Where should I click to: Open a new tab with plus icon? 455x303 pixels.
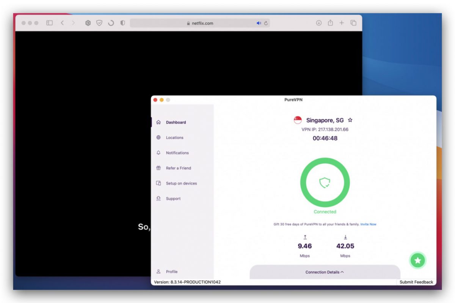coord(342,23)
